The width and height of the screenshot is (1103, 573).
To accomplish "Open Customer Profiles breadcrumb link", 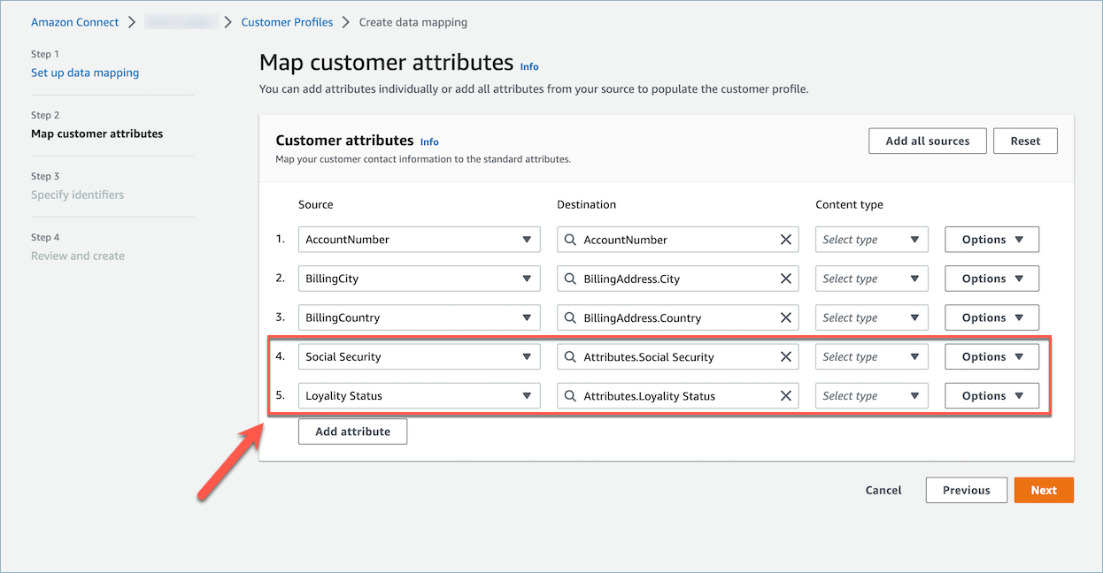I will 287,22.
